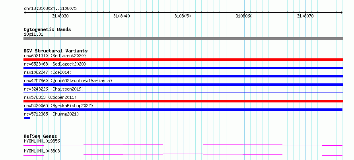Click the blue nsv1062247 variant bar
This screenshot has height=160, width=354.
coord(183,76)
